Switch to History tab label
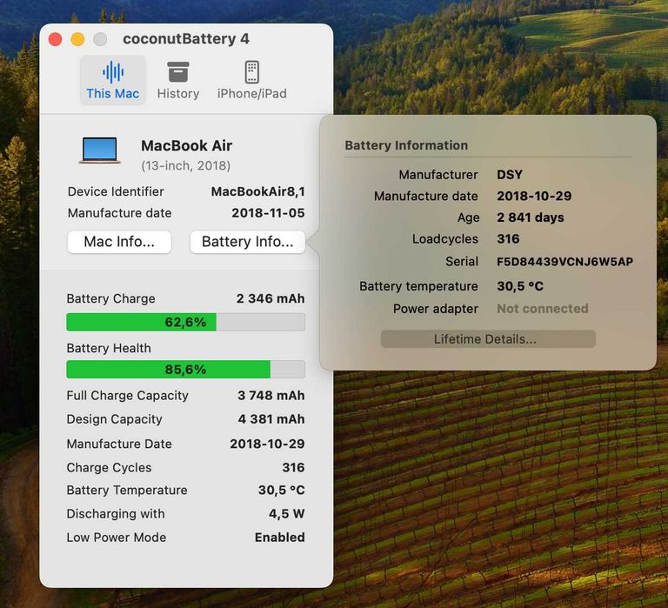Screen dimensions: 668x608 tap(178, 93)
